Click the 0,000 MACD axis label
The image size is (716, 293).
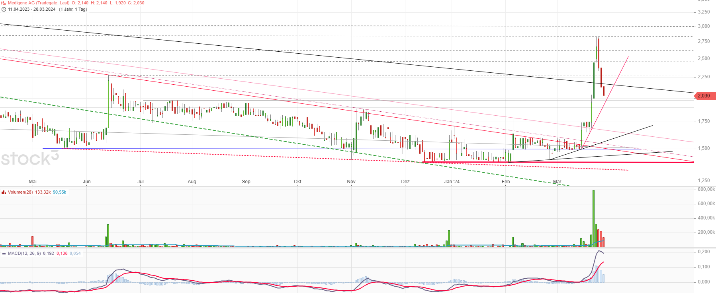[704, 282]
